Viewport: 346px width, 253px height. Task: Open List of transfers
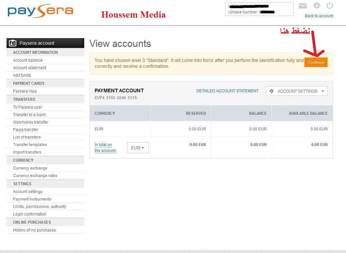click(27, 137)
